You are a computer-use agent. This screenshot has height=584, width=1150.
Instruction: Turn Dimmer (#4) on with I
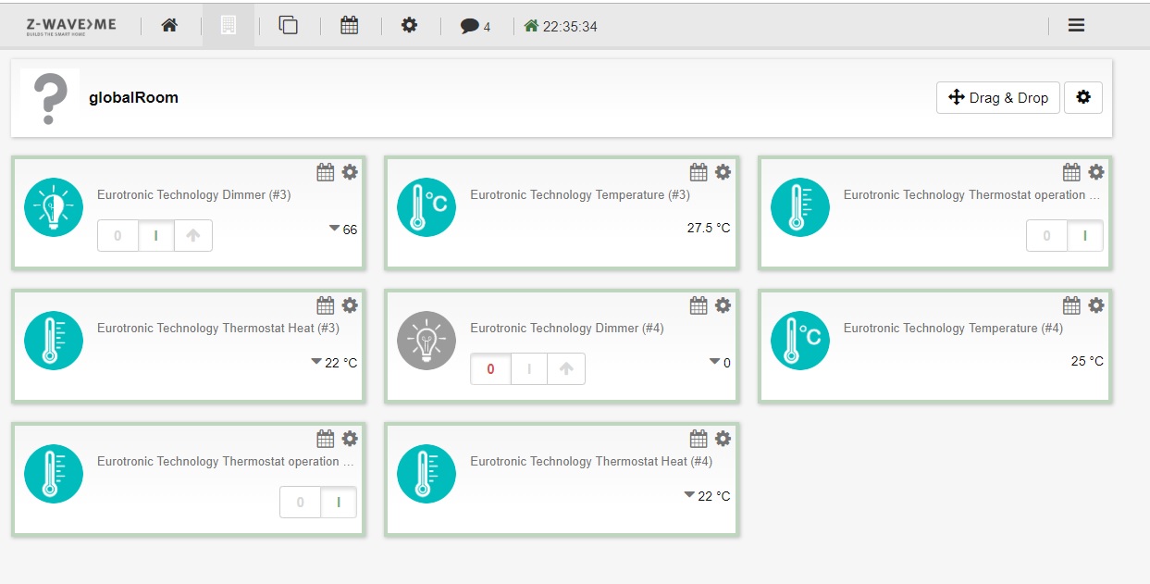coord(529,368)
